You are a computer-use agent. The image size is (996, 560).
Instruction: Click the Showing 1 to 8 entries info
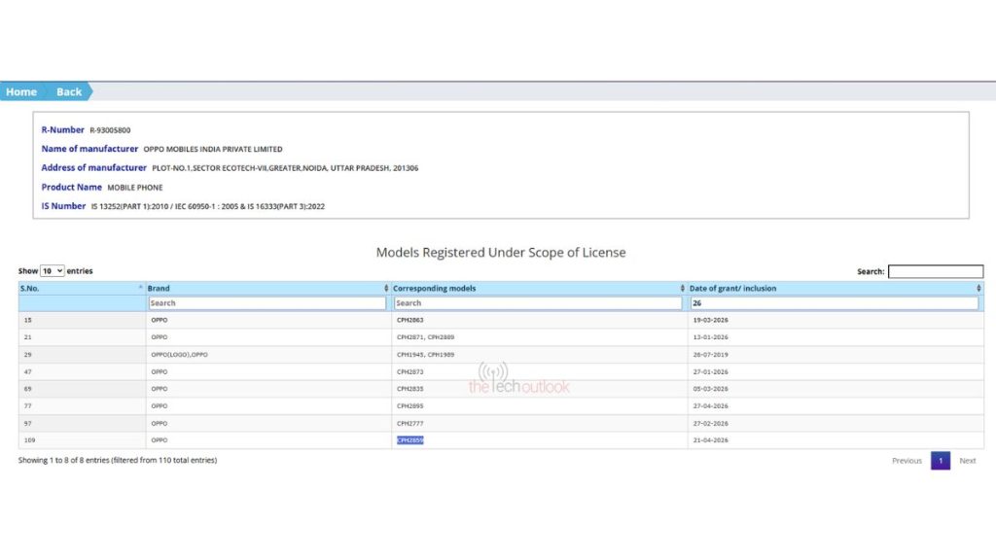click(x=118, y=460)
